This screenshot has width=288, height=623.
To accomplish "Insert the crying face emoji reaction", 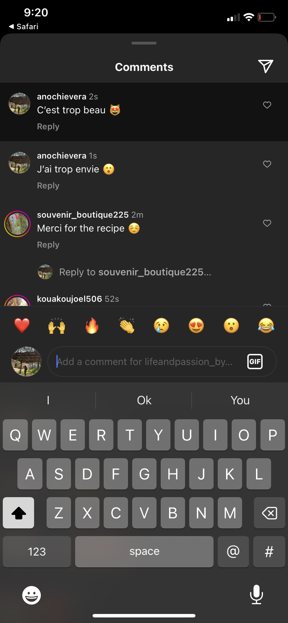I will (x=161, y=326).
